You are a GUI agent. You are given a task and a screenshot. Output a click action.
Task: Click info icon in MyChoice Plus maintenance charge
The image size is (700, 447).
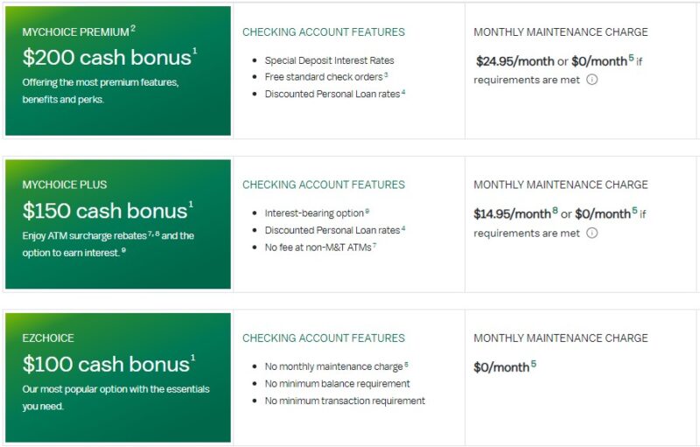tap(592, 234)
